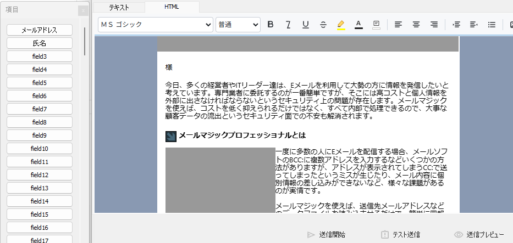Insert the field11 item
This screenshot has width=513, height=243.
39,162
